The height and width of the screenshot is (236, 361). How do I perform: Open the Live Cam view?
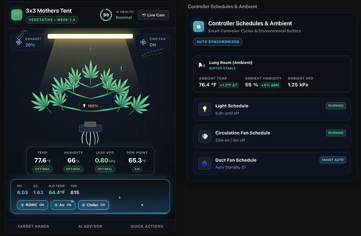[153, 15]
